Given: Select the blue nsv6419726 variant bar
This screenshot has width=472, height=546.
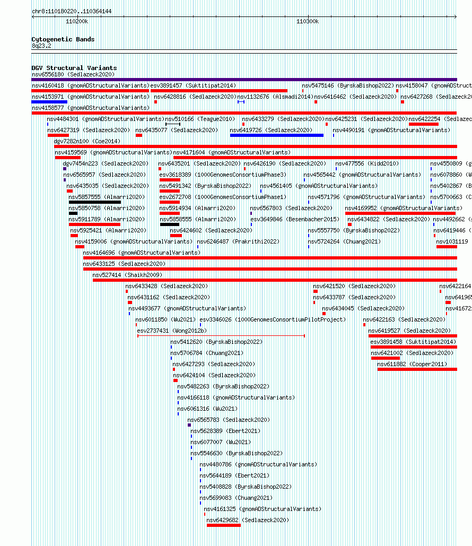Looking at the screenshot, I should [x=277, y=135].
